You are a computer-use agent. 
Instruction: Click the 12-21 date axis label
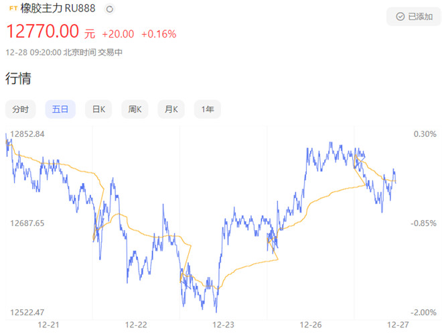pos(48,325)
